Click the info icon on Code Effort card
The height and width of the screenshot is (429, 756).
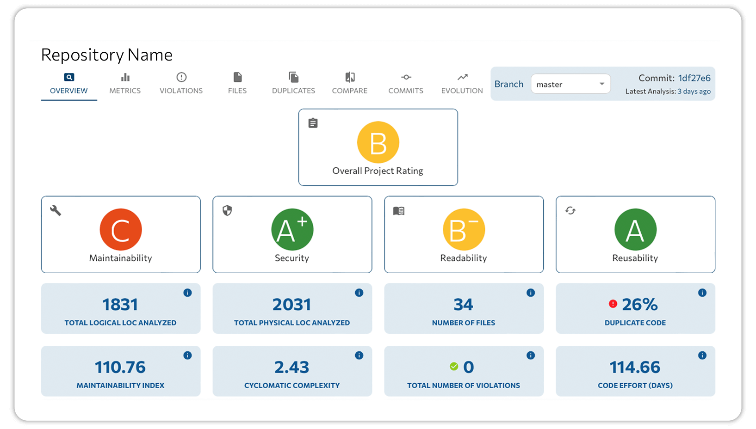702,355
